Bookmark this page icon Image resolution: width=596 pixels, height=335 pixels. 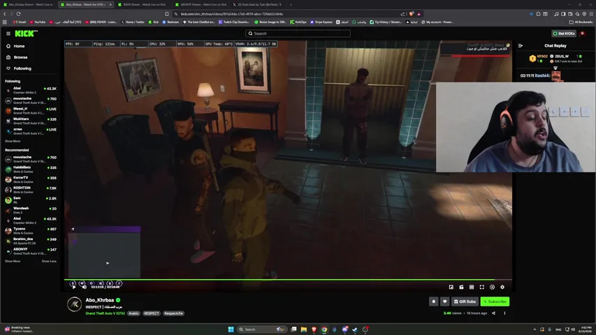(x=166, y=14)
